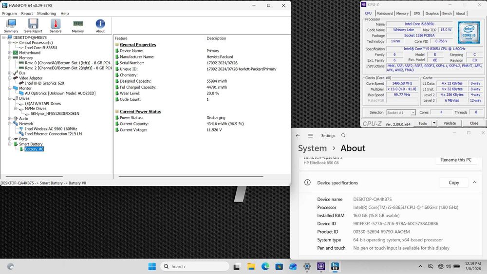The width and height of the screenshot is (487, 274).
Task: Click the HWiNFO icon on the taskbar
Action: click(335, 266)
